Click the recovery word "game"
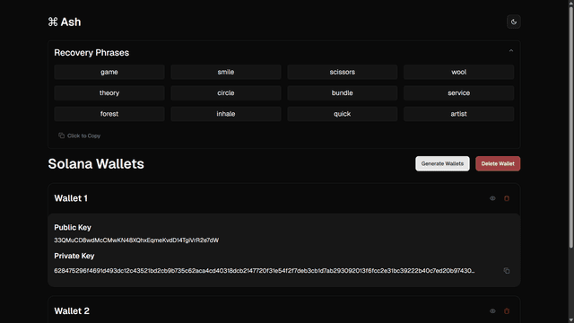This screenshot has height=323, width=574. [x=109, y=72]
